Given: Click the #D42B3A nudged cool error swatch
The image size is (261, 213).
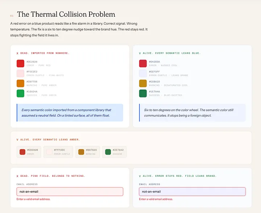Looking at the screenshot, I should [143, 63].
